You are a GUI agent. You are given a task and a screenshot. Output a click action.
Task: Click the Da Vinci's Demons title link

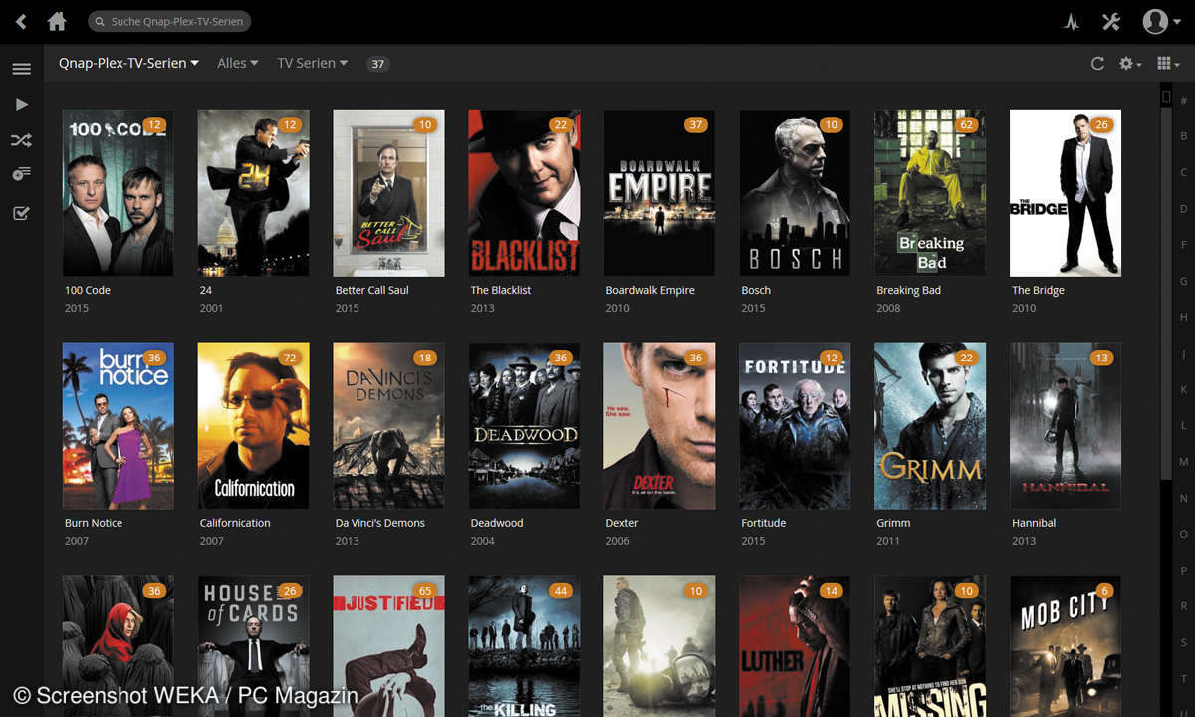[x=379, y=523]
